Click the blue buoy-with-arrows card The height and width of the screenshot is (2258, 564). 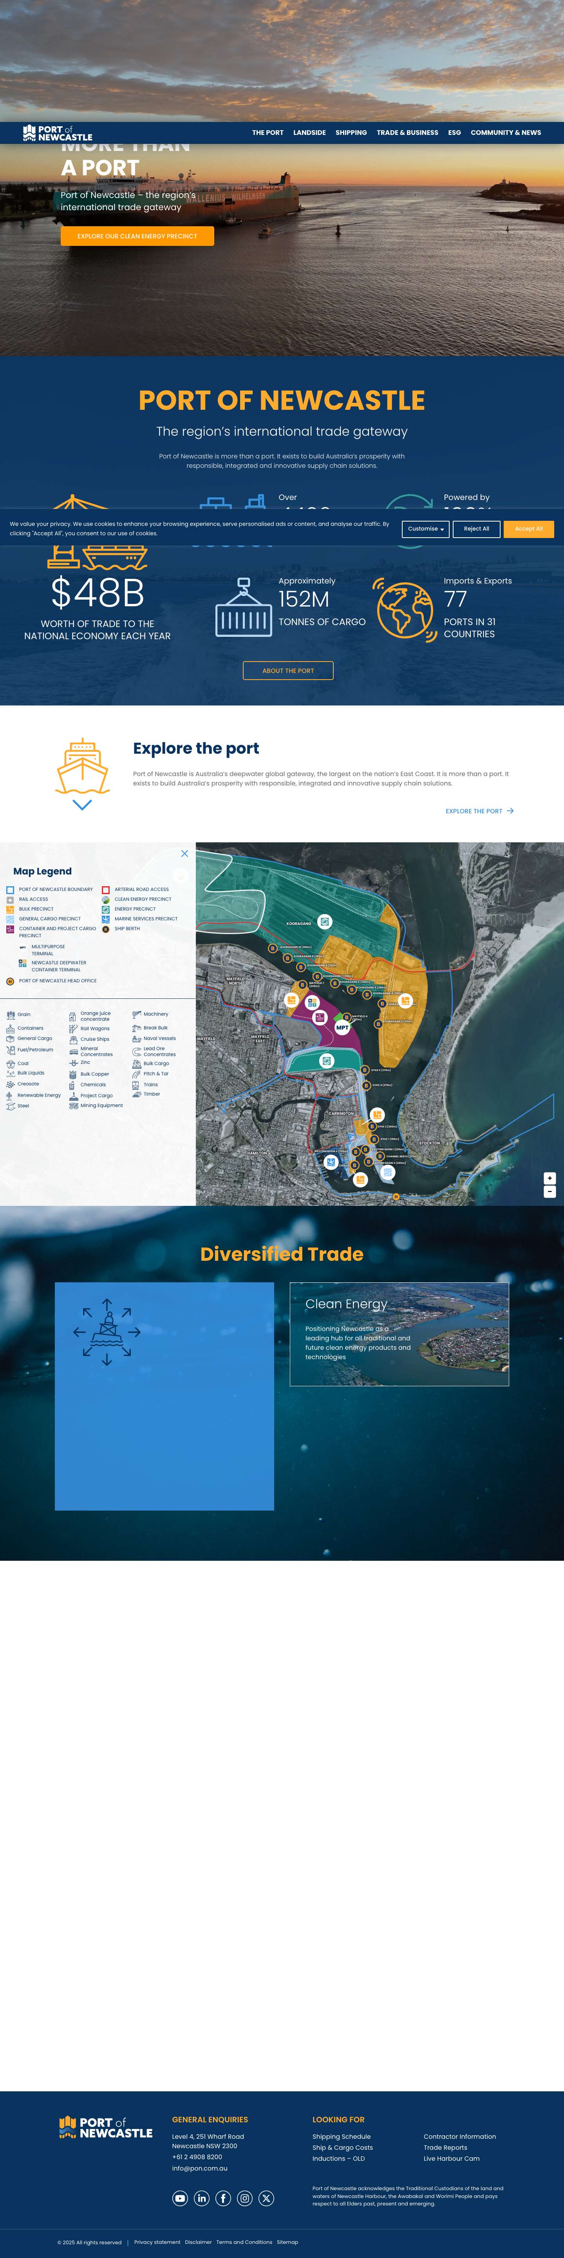[x=164, y=1396]
